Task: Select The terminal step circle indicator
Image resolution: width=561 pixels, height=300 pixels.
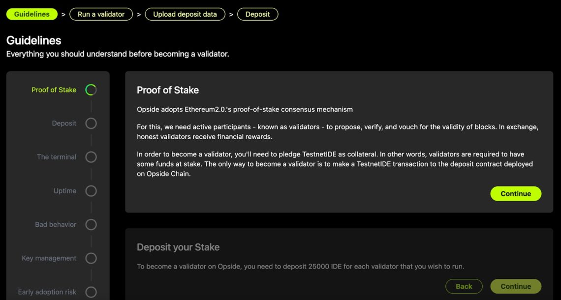Action: click(x=91, y=157)
